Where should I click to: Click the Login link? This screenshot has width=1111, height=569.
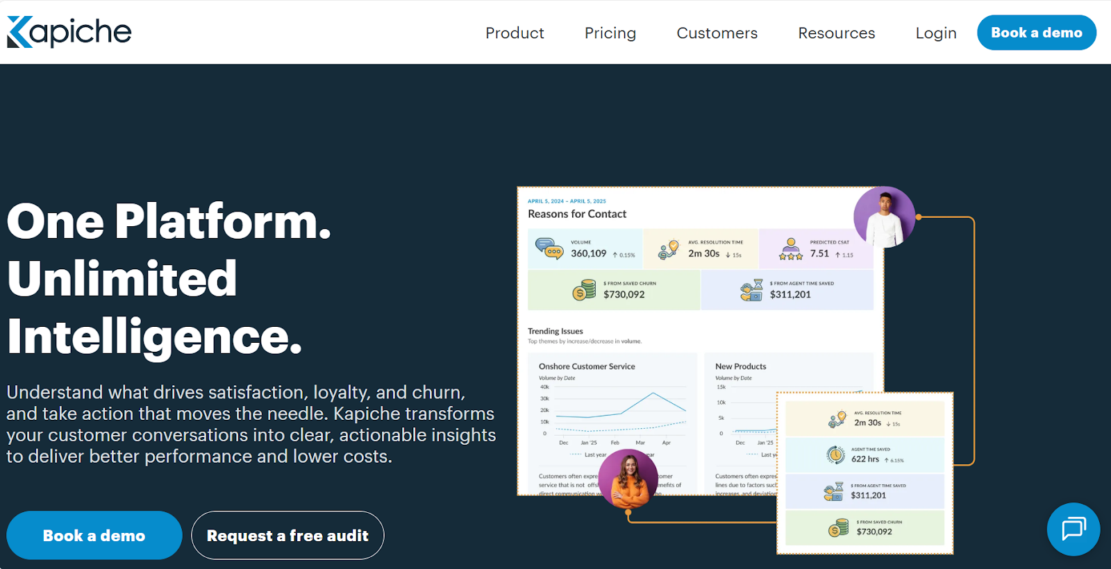(936, 33)
